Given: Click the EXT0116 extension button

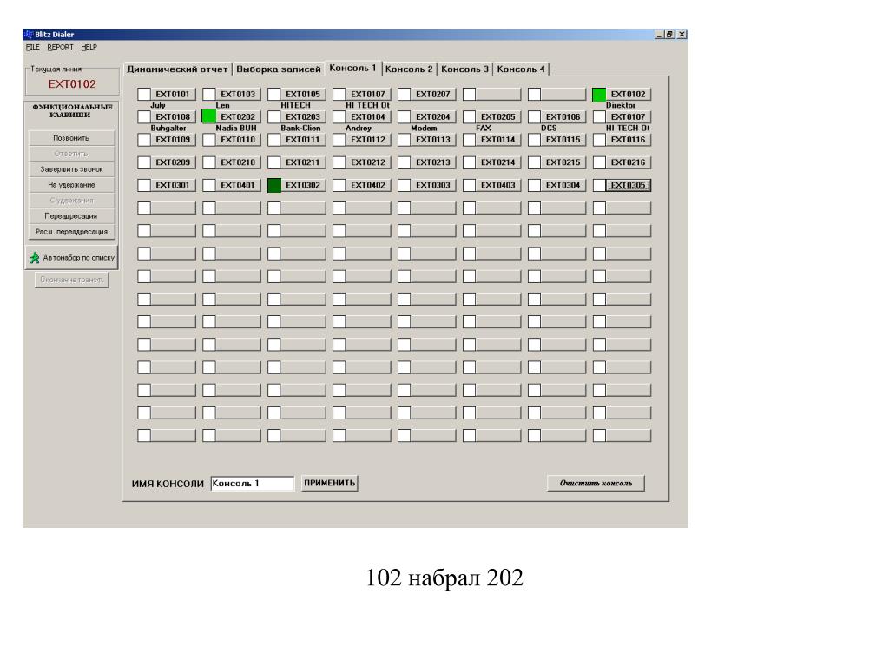Looking at the screenshot, I should click(x=629, y=140).
